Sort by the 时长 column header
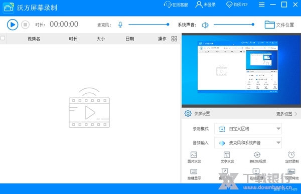Image resolution: width=301 pixels, height=194 pixels. point(73,39)
